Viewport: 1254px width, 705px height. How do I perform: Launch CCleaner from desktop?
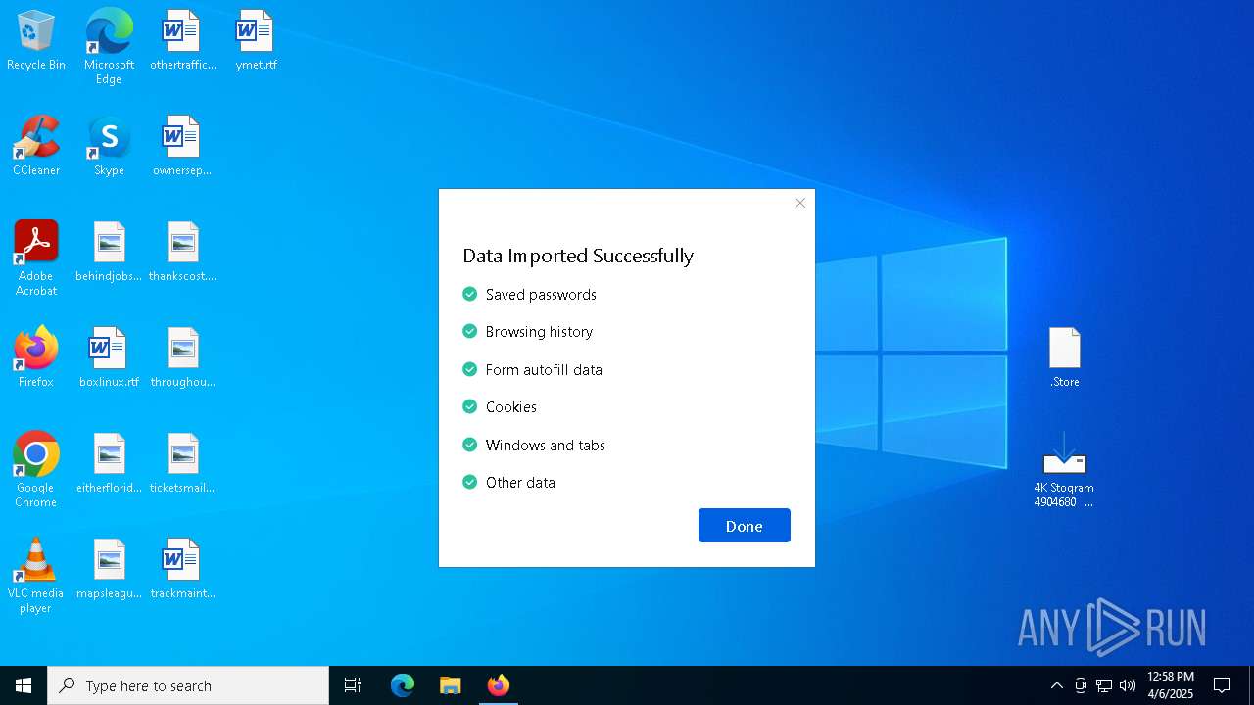(36, 147)
